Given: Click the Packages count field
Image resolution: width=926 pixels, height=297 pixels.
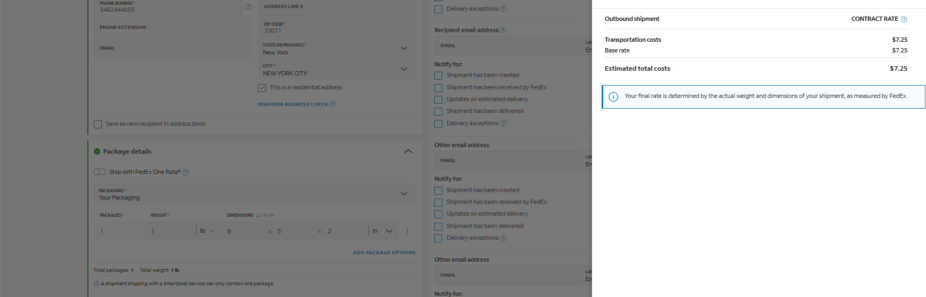Looking at the screenshot, I should tap(119, 231).
